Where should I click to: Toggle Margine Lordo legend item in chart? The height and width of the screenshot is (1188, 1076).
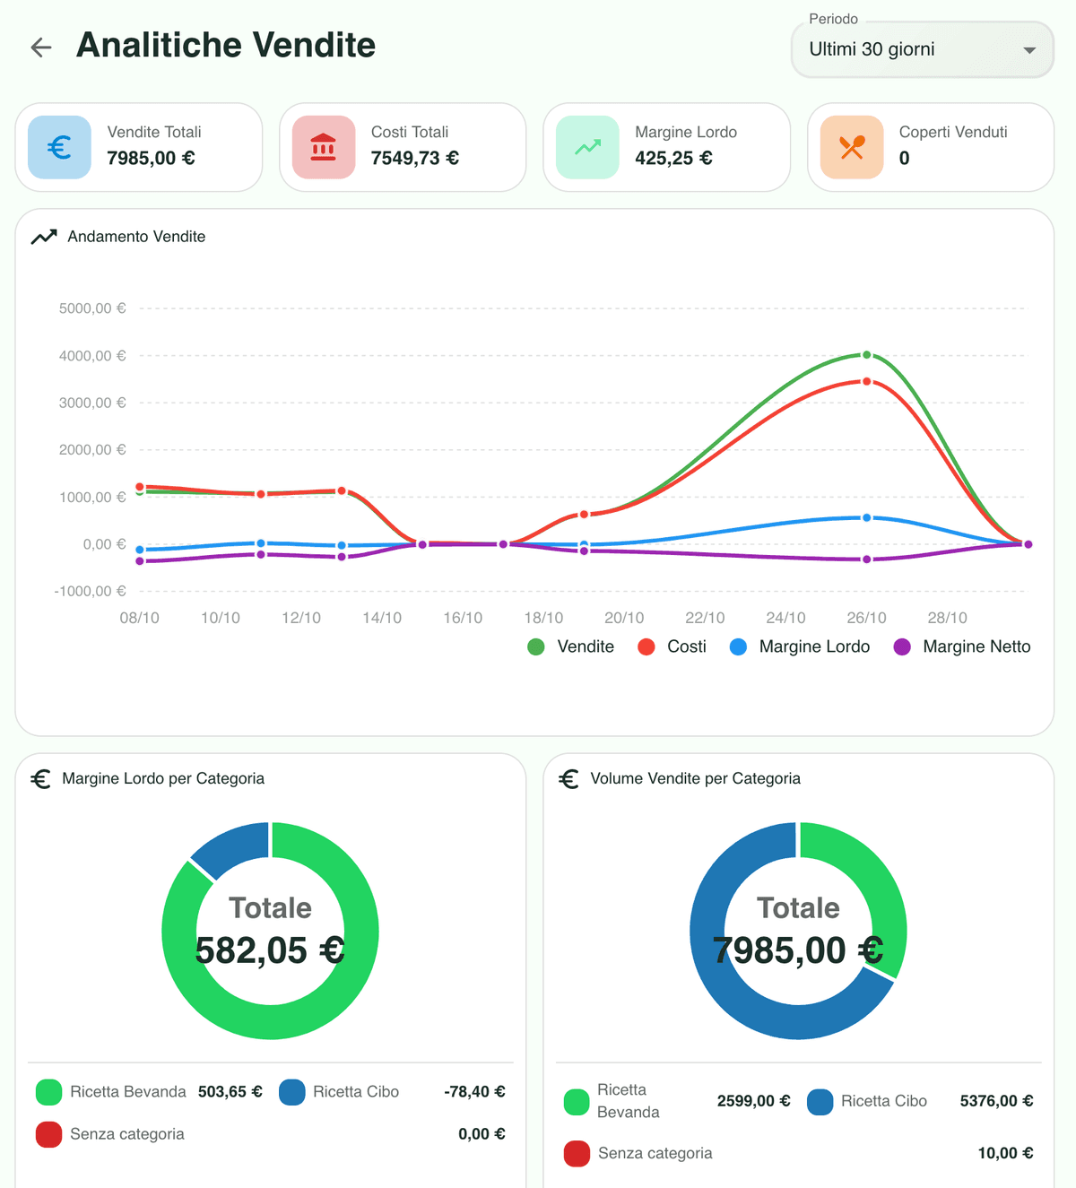(x=800, y=646)
